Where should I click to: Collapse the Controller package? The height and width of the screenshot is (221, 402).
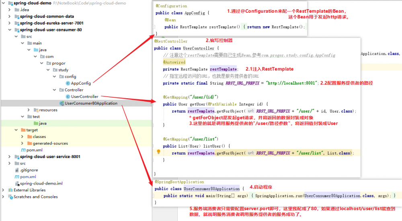click(54, 90)
